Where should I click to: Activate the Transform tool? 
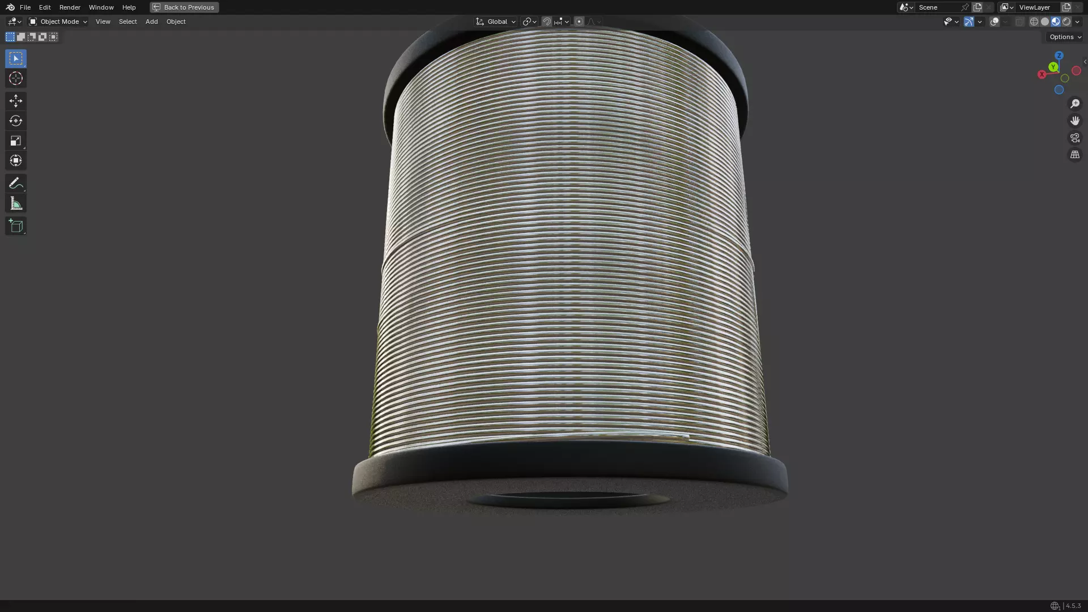tap(16, 160)
